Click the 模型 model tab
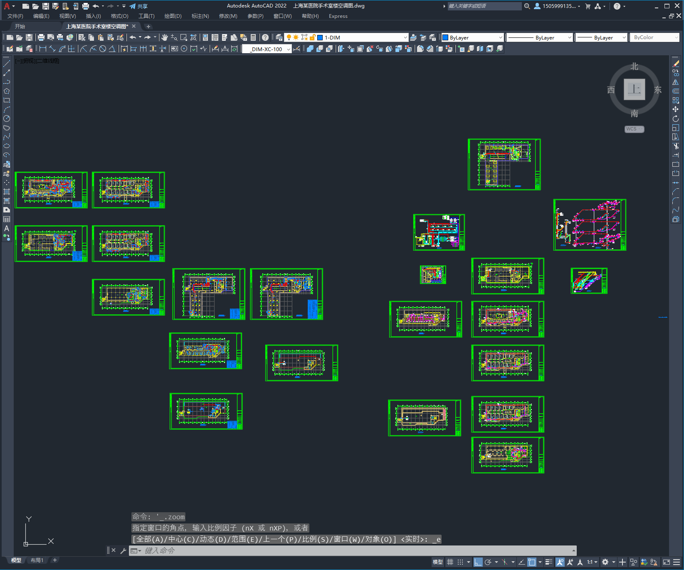 pyautogui.click(x=16, y=560)
